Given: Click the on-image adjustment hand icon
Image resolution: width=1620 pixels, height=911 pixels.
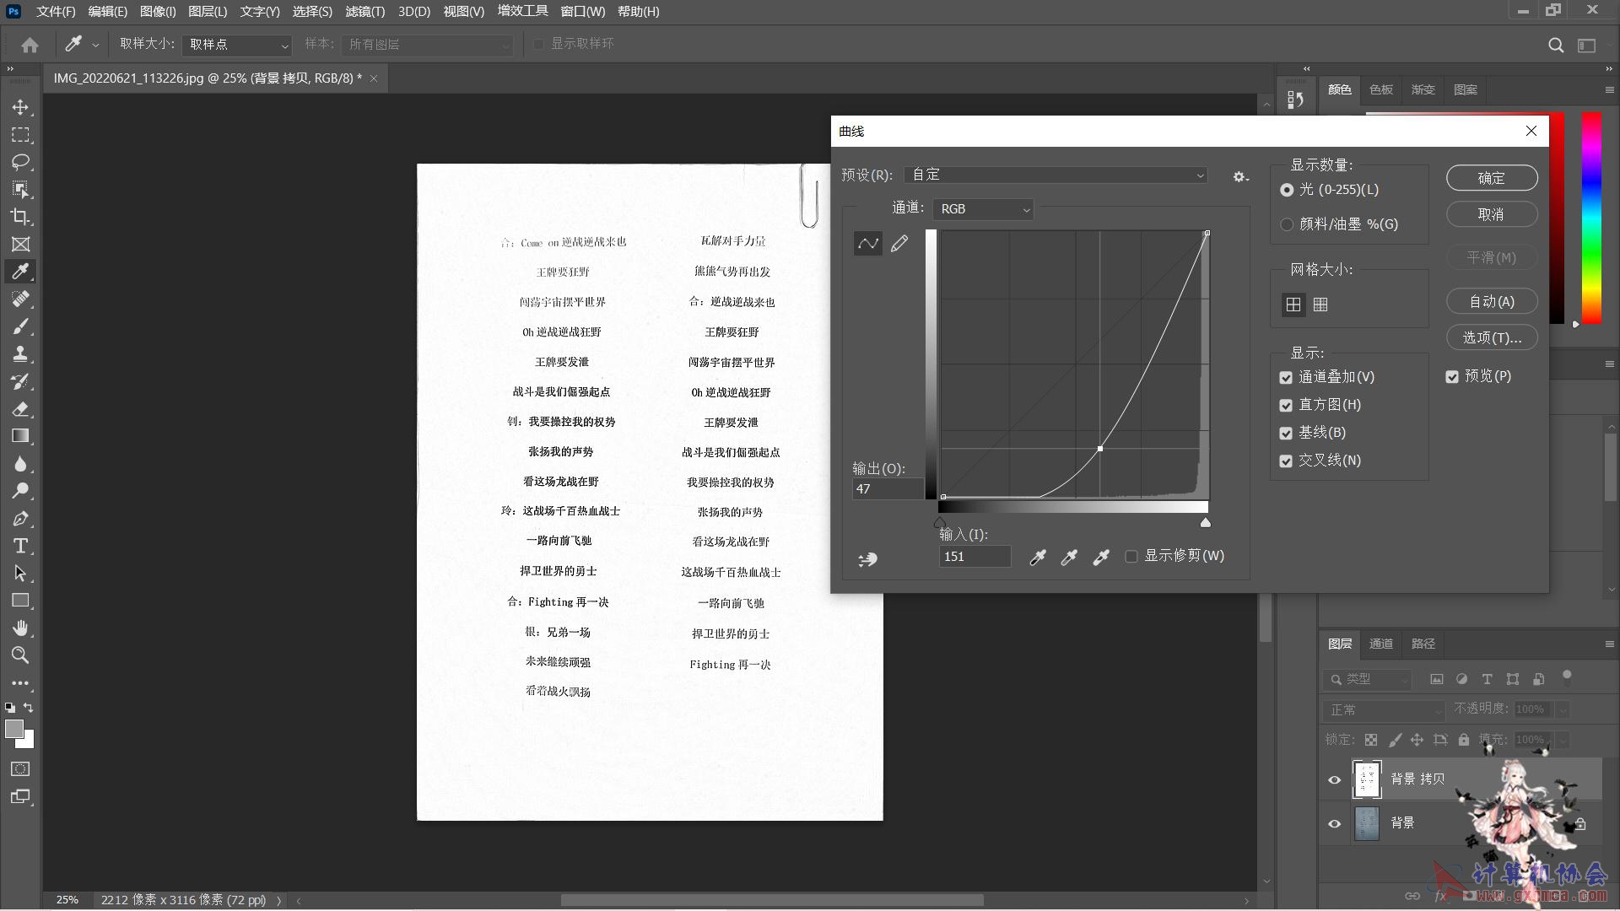Looking at the screenshot, I should click(867, 559).
